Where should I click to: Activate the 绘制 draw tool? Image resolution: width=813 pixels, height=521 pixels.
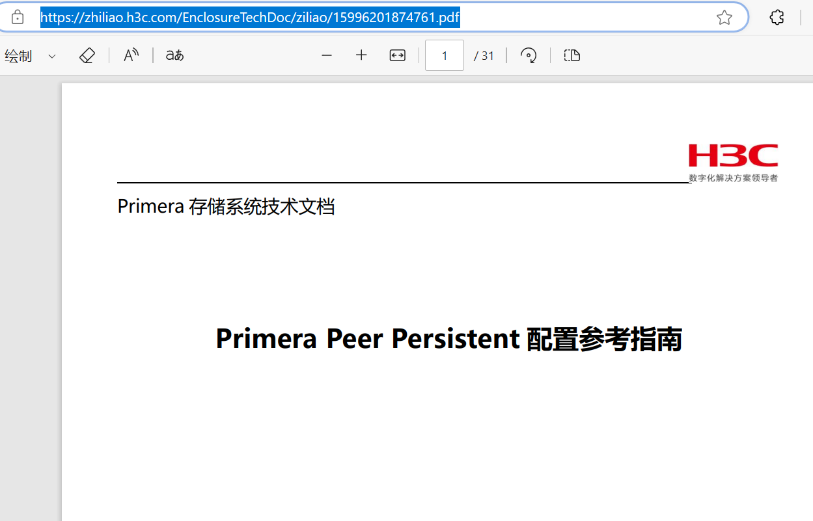click(18, 56)
